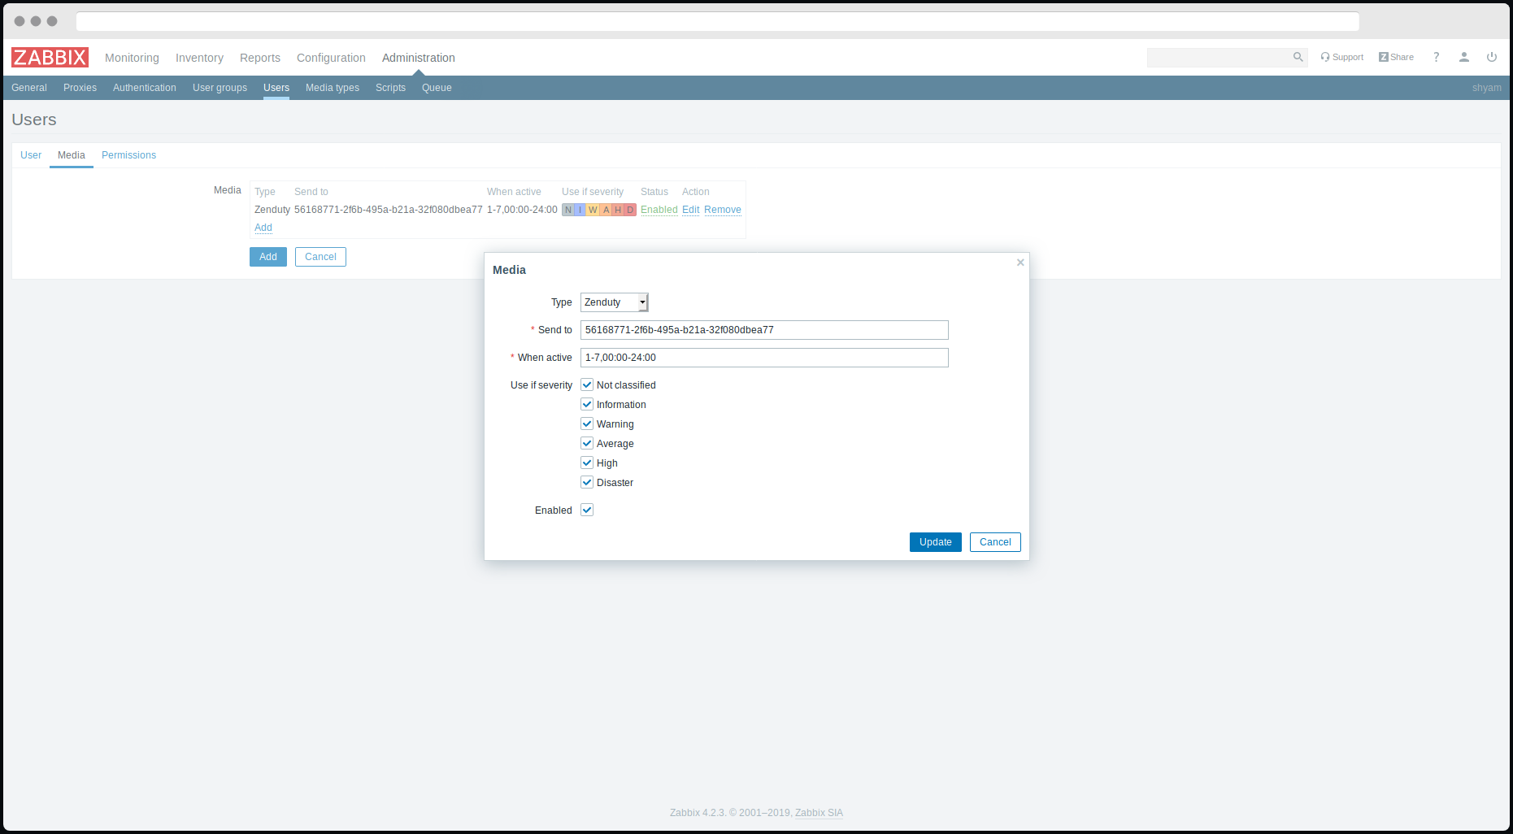Image resolution: width=1513 pixels, height=834 pixels.
Task: Toggle the Information severity checkbox
Action: [587, 404]
